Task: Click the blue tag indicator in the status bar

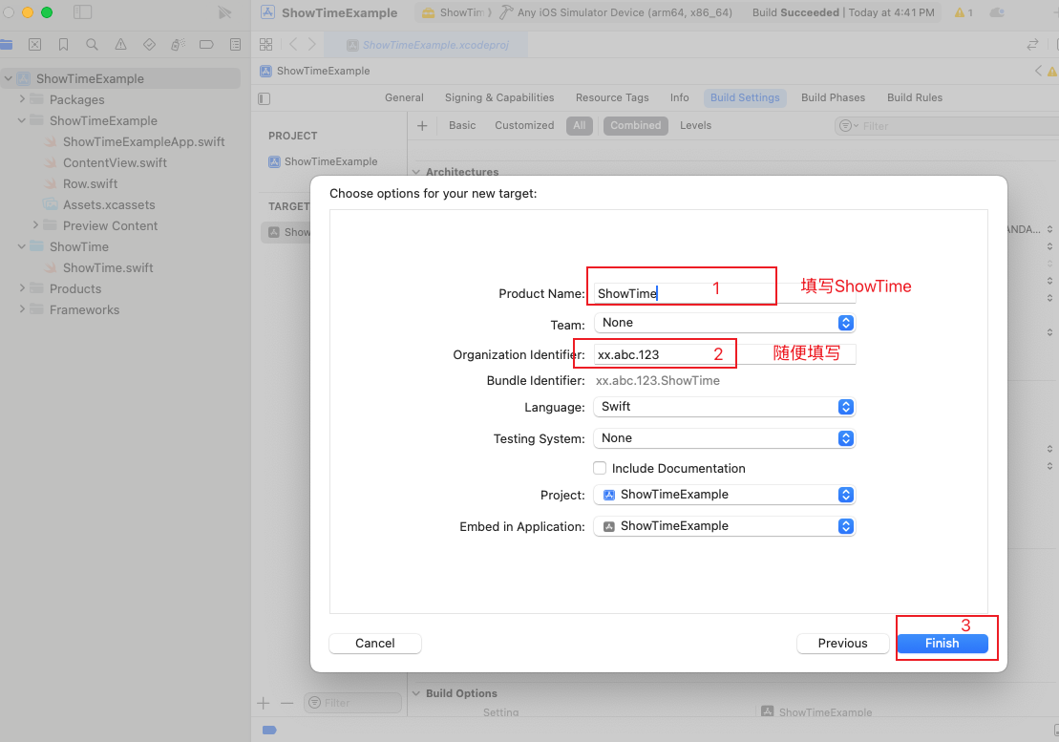Action: (x=269, y=730)
